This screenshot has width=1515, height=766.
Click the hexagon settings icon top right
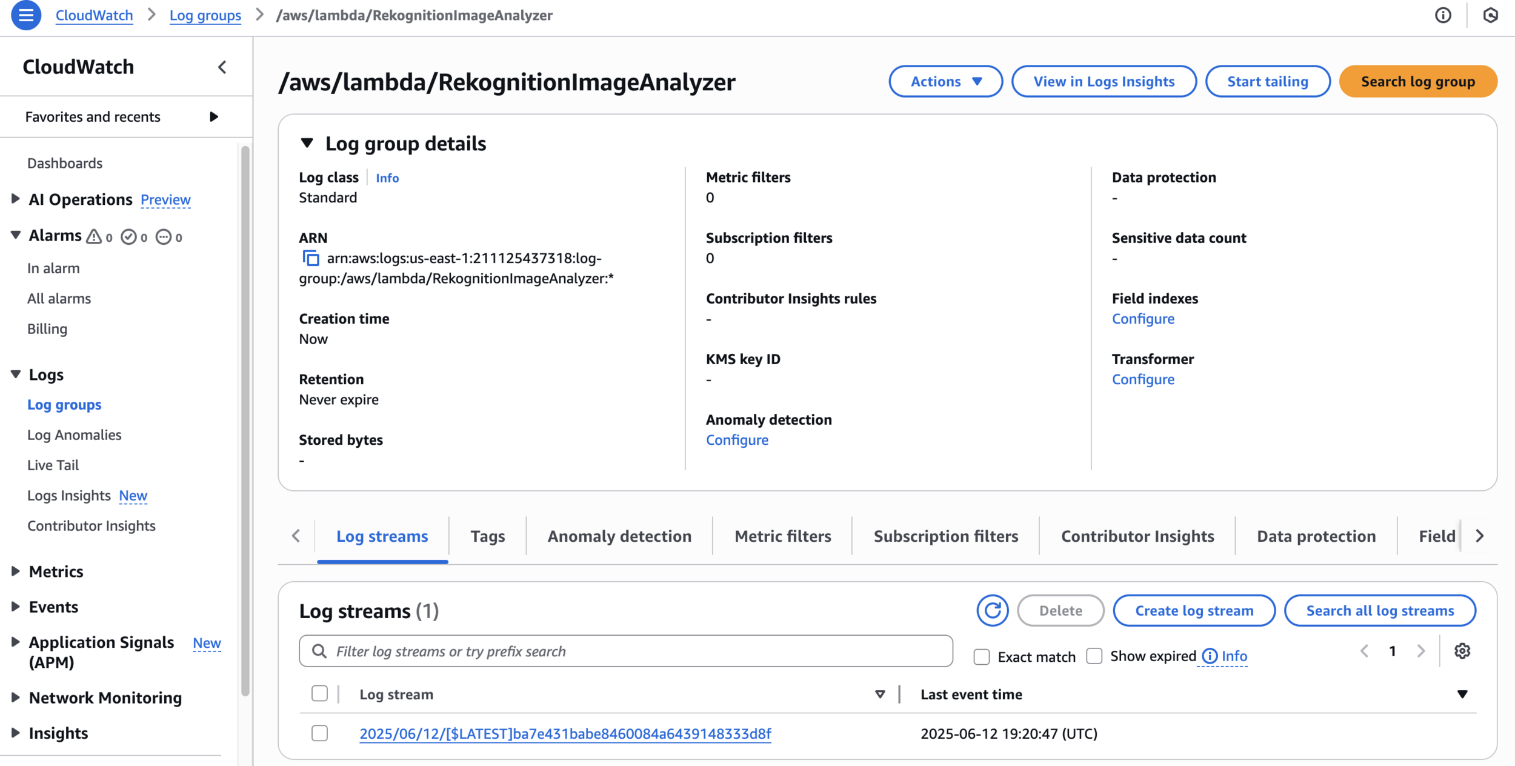[x=1490, y=15]
